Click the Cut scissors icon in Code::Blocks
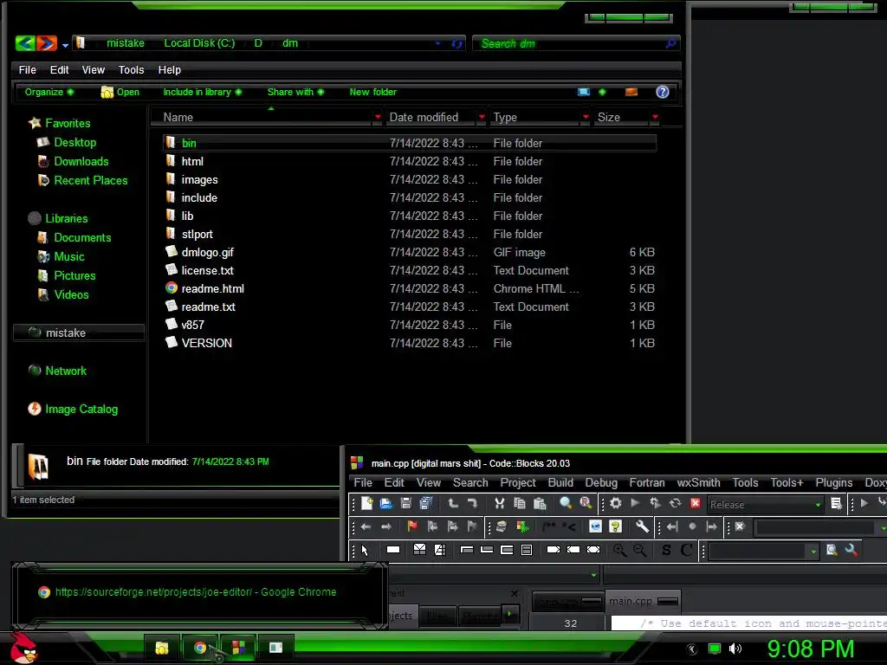The image size is (887, 665). tap(499, 503)
